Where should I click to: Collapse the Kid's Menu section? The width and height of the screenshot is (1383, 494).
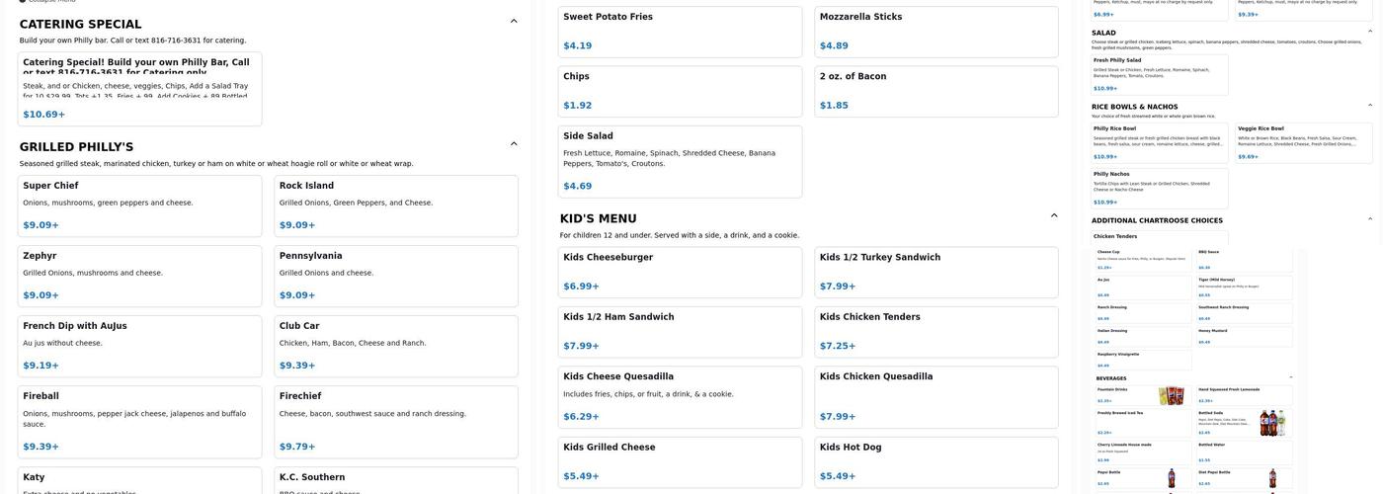coord(1054,215)
